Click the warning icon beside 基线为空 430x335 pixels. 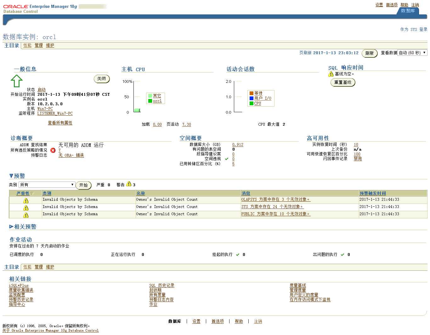(x=331, y=74)
